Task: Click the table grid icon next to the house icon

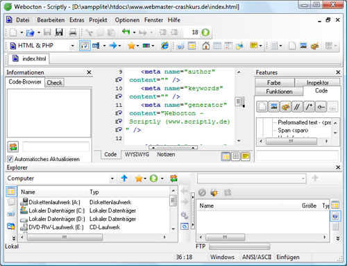Action: (x=217, y=46)
